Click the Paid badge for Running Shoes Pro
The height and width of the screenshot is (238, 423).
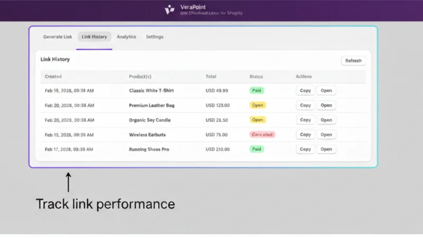pyautogui.click(x=256, y=149)
